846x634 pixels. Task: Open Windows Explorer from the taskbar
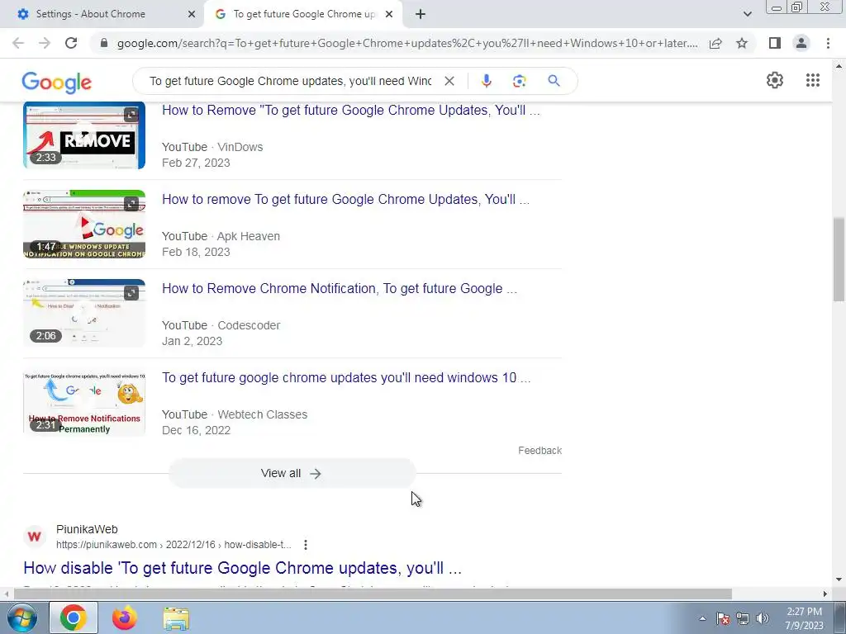176,617
